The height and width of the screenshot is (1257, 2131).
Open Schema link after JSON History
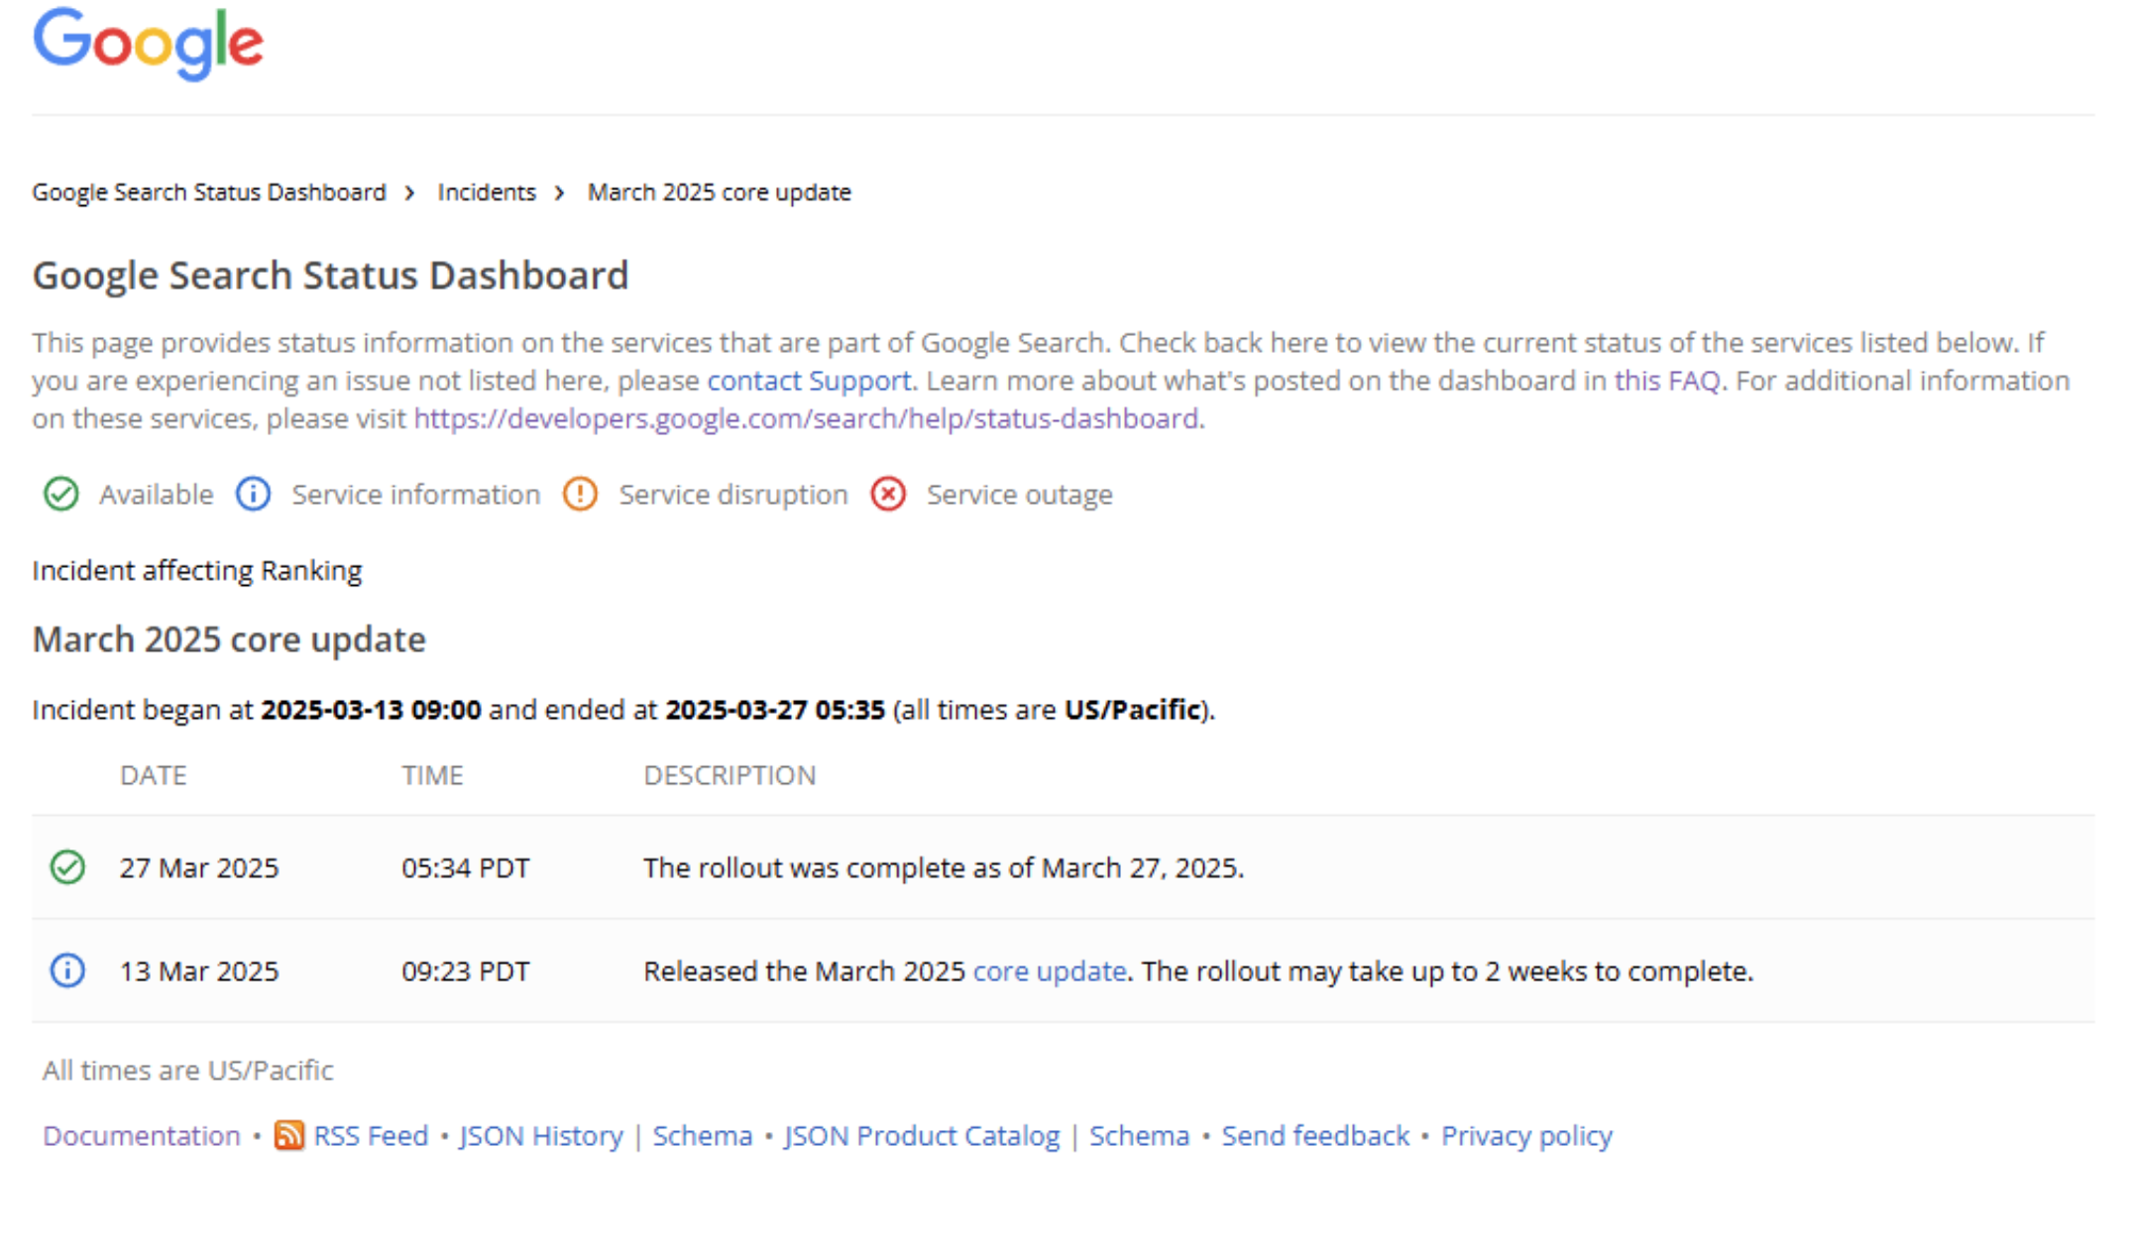pyautogui.click(x=703, y=1136)
